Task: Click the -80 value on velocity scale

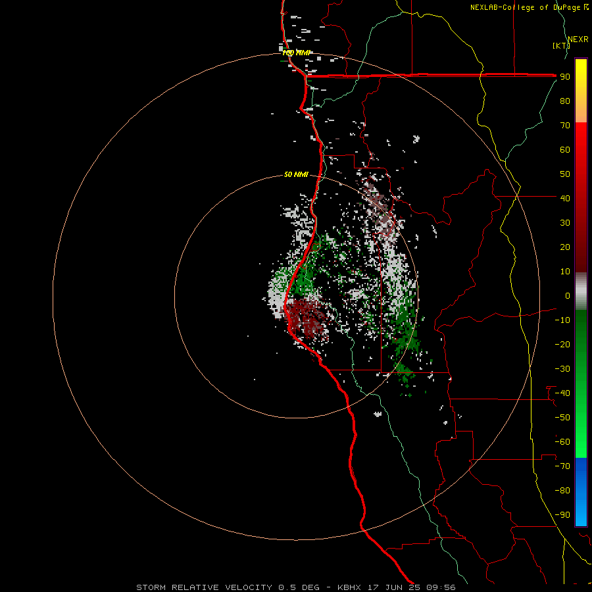Action: pos(562,491)
